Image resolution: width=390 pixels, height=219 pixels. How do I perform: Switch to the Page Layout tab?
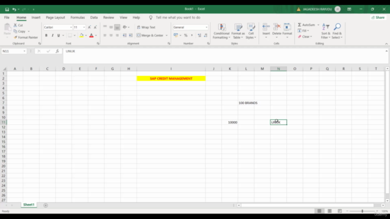tap(55, 18)
